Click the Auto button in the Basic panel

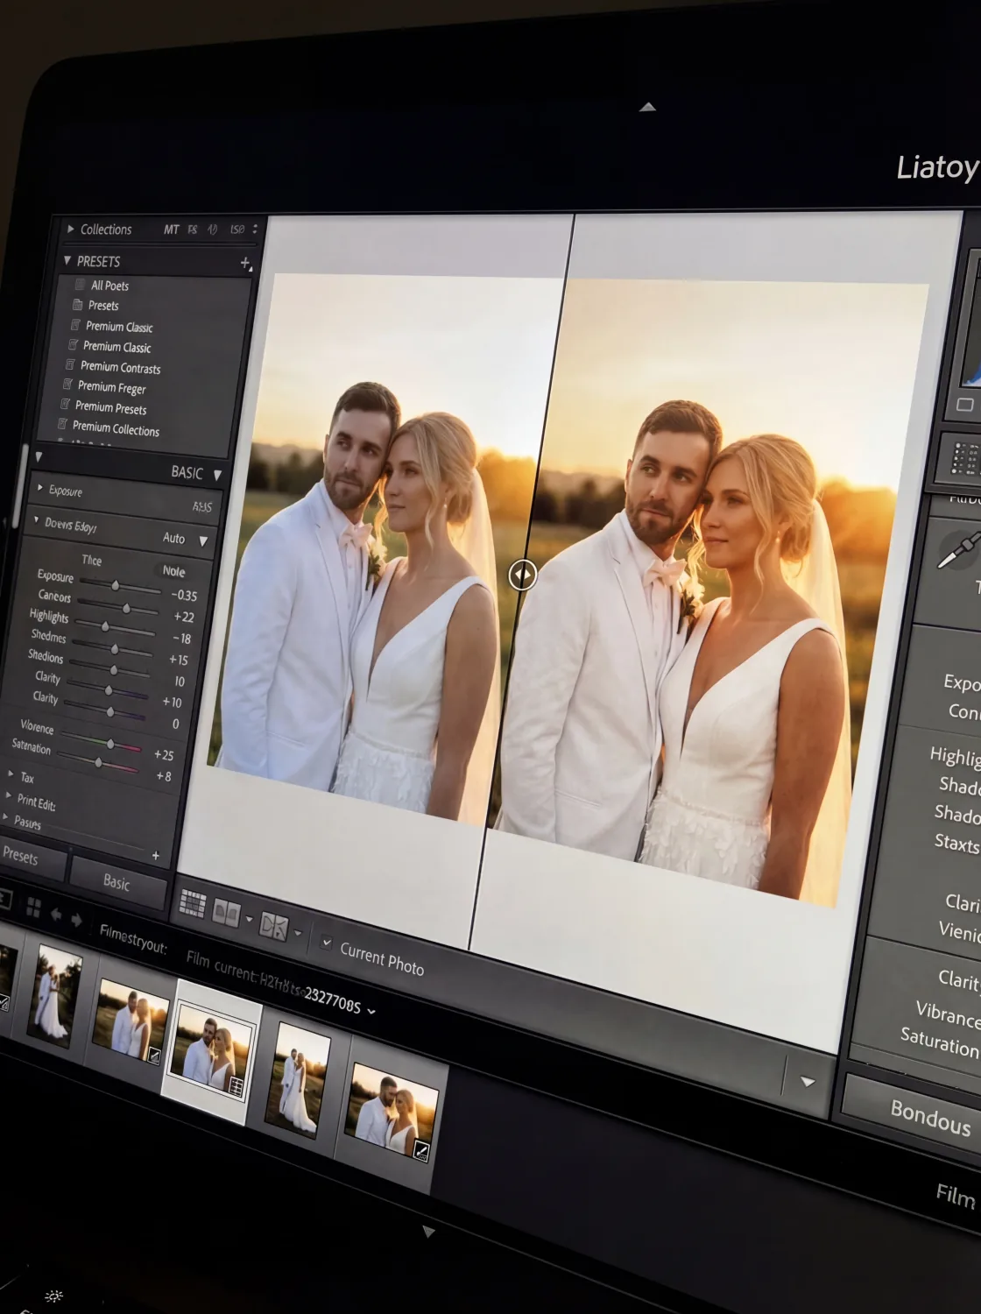[173, 539]
